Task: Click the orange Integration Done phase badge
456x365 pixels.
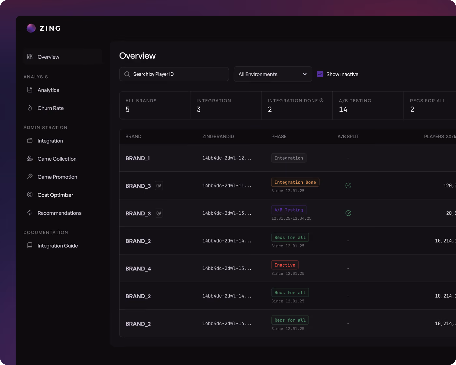Action: point(295,182)
